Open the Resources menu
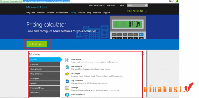 coord(97,13)
